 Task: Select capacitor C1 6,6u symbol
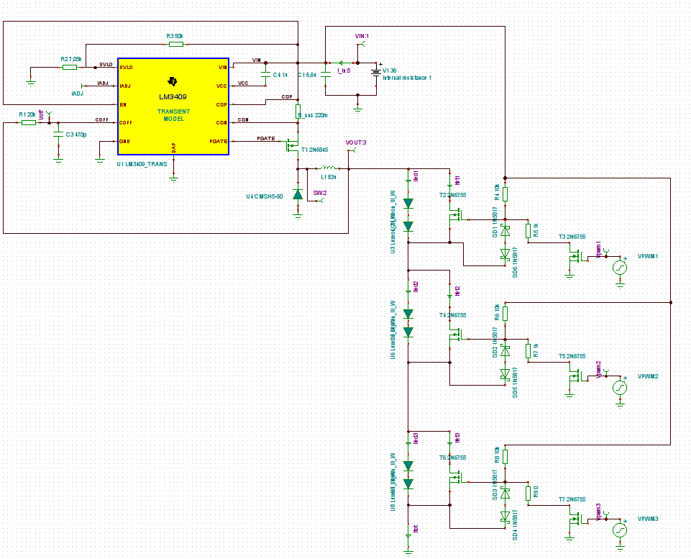[326, 75]
